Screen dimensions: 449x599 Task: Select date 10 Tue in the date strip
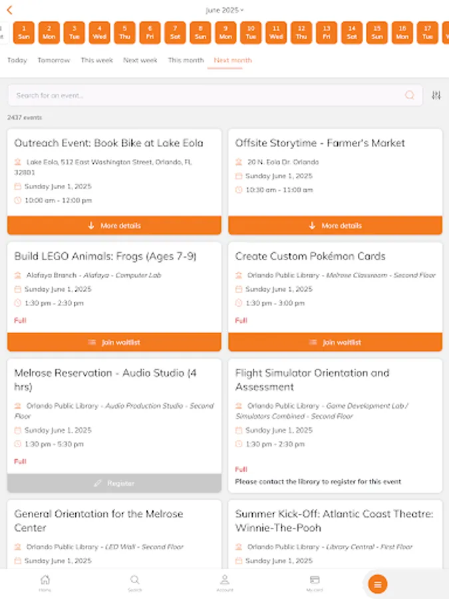coord(250,31)
